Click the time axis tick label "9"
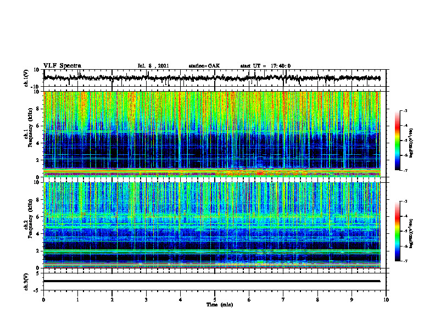Image resolution: width=435 pixels, height=336 pixels. (352, 300)
